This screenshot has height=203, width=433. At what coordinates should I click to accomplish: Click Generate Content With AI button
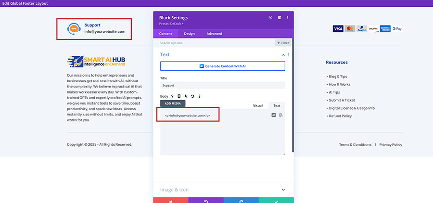click(x=222, y=66)
